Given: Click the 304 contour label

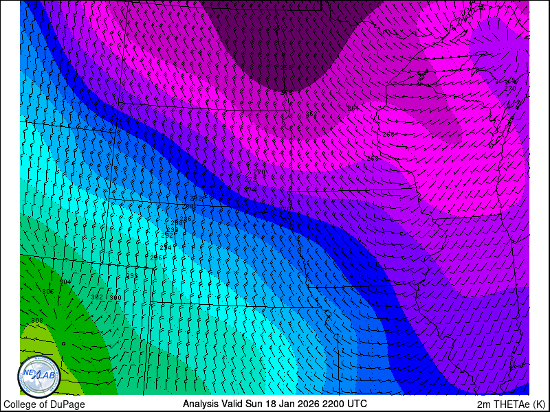Looking at the screenshot, I should (65, 282).
